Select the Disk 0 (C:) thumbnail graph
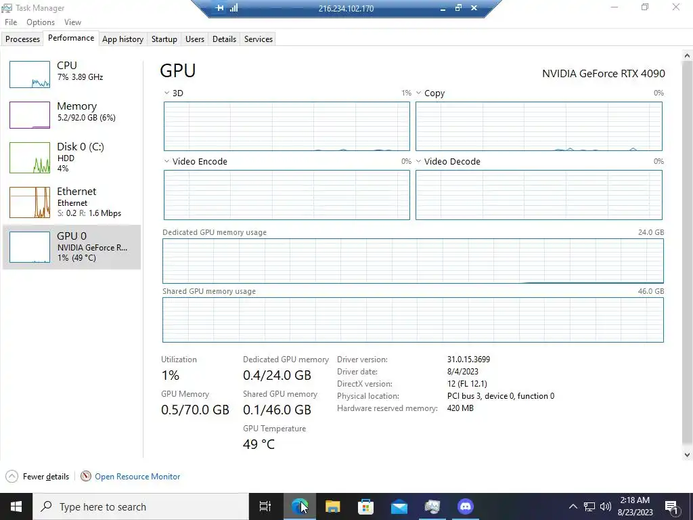 30,157
